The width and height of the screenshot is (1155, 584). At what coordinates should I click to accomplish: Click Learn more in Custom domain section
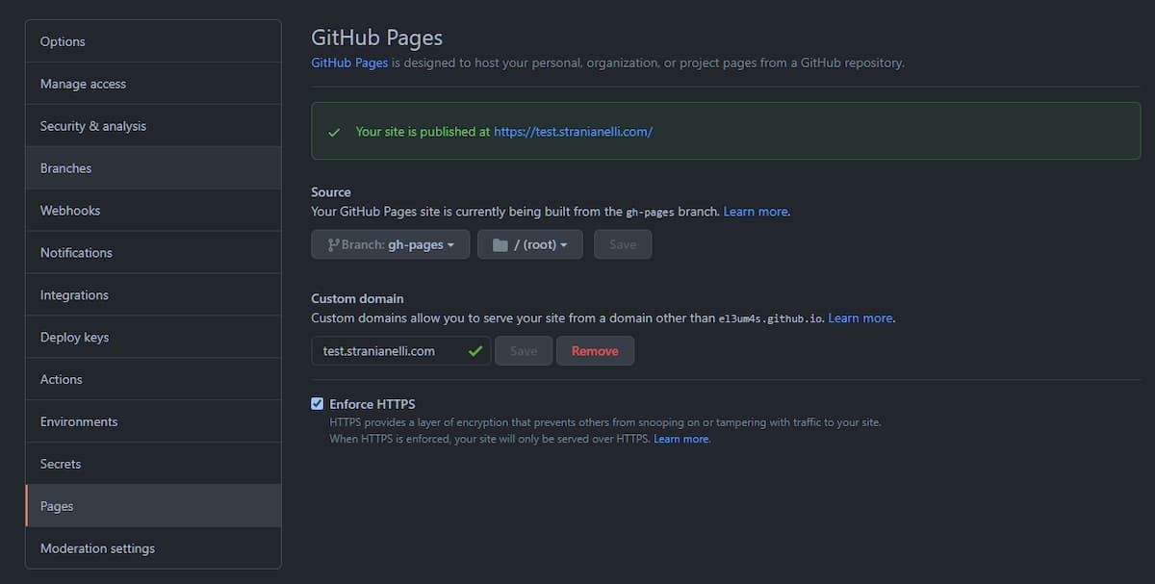point(860,318)
